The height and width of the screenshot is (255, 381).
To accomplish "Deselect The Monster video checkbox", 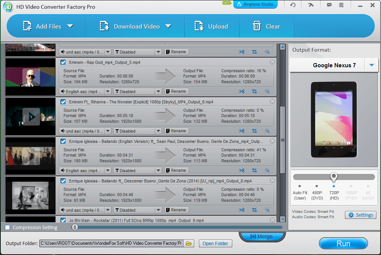I will [63, 101].
